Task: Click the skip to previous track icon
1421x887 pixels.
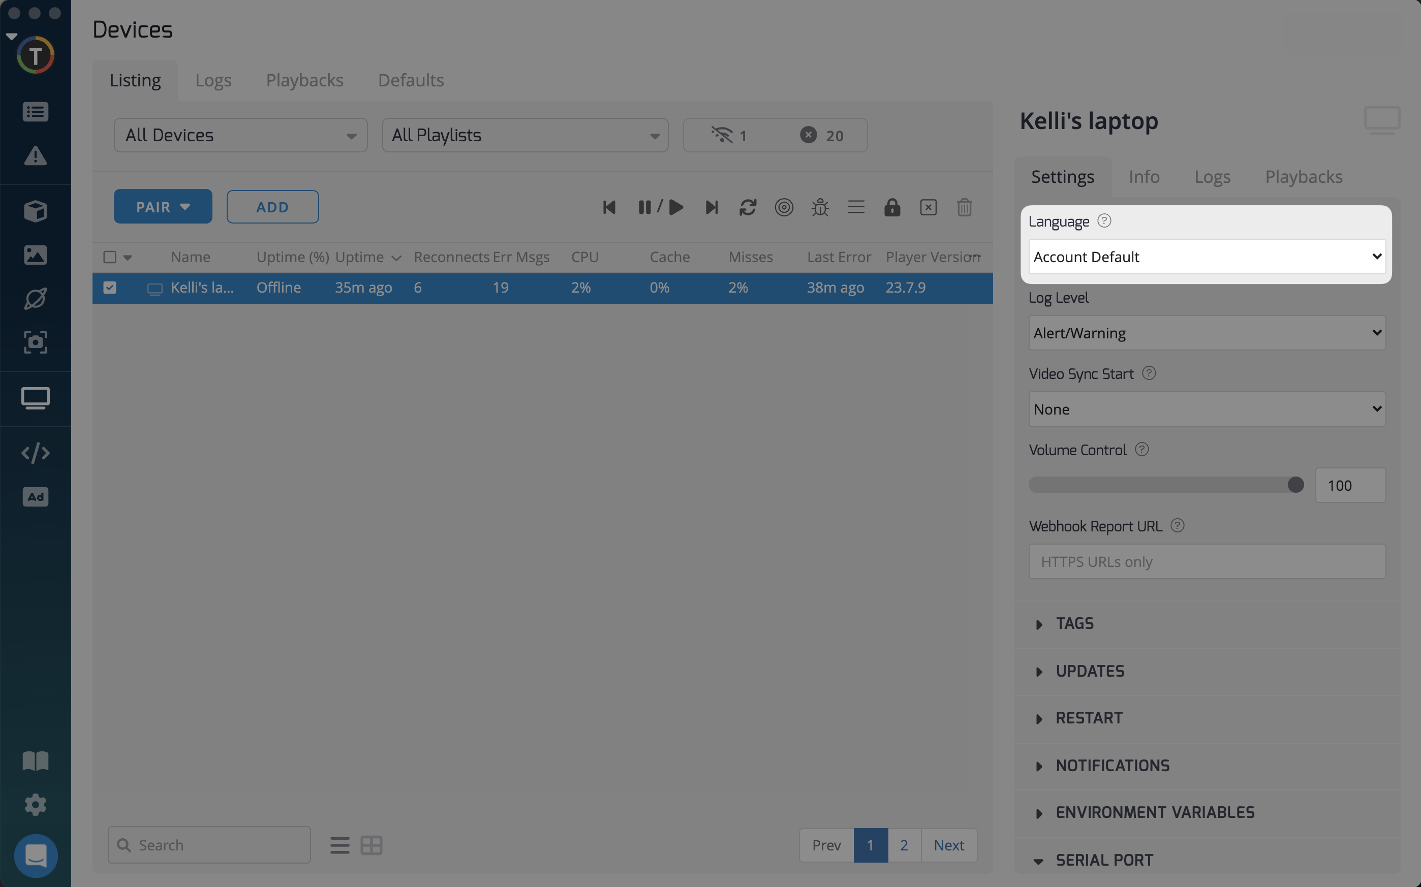Action: click(x=609, y=207)
